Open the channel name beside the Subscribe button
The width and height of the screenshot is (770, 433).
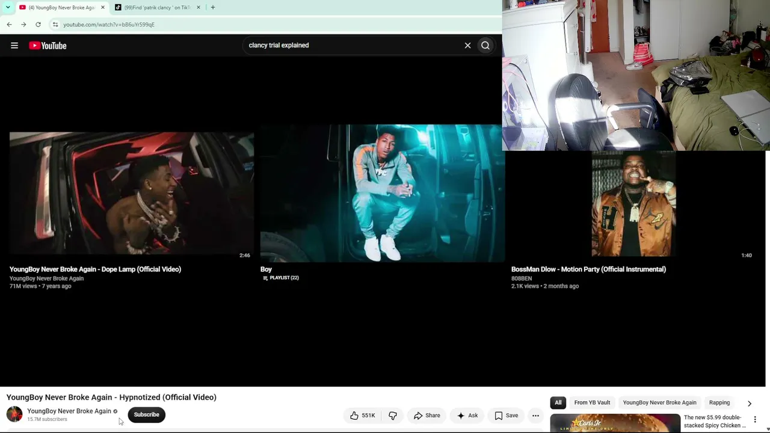(x=69, y=411)
